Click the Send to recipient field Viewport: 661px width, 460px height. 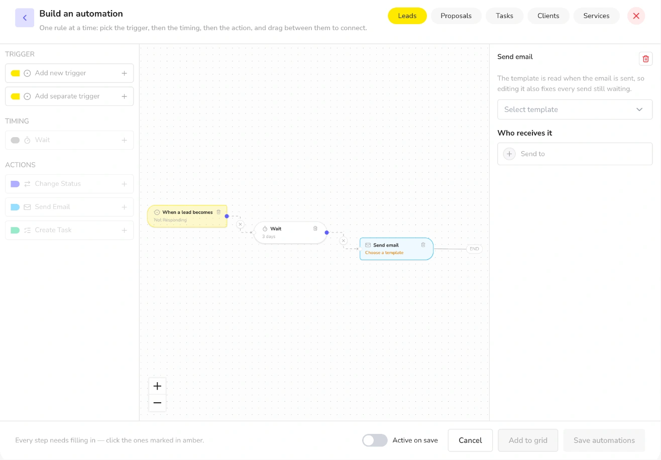pyautogui.click(x=575, y=154)
